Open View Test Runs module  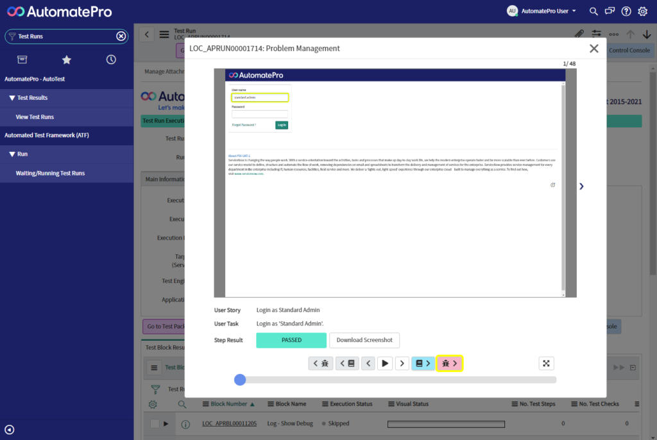[x=35, y=117]
